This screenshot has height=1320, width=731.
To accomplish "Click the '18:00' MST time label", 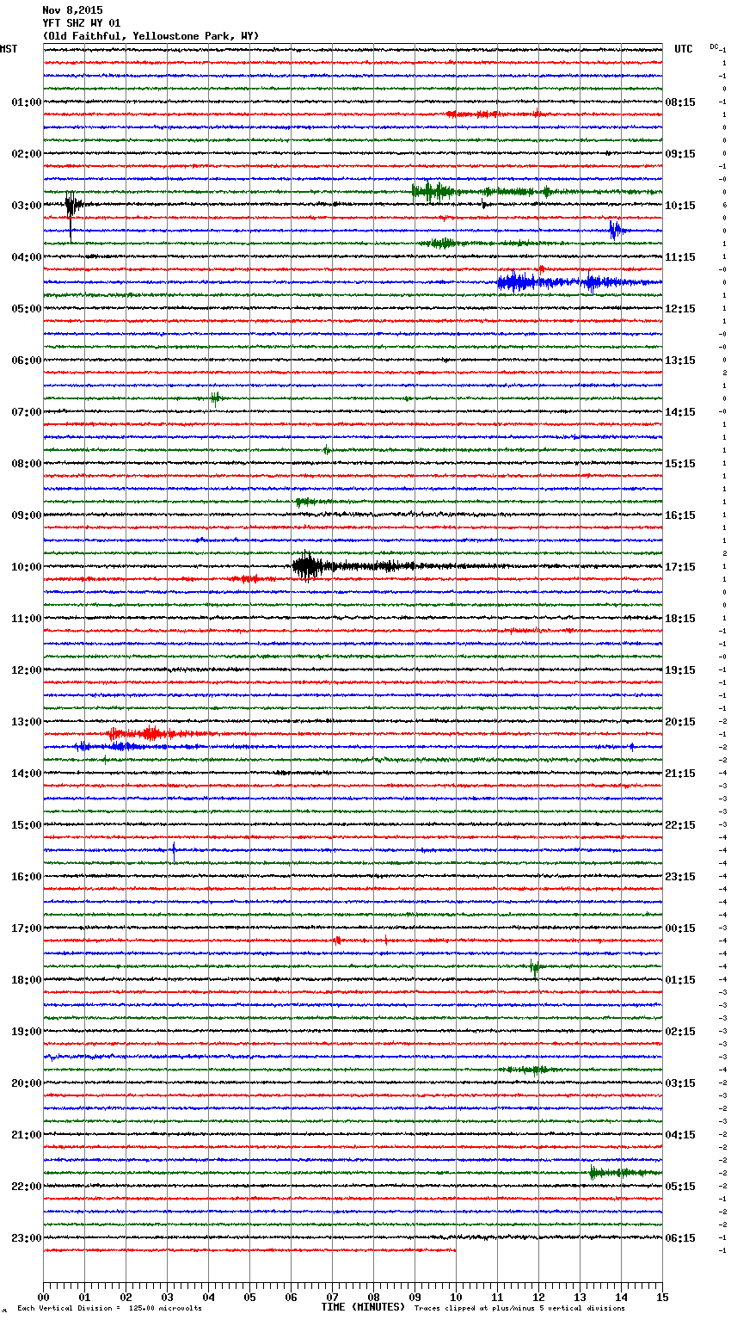I will pos(27,980).
